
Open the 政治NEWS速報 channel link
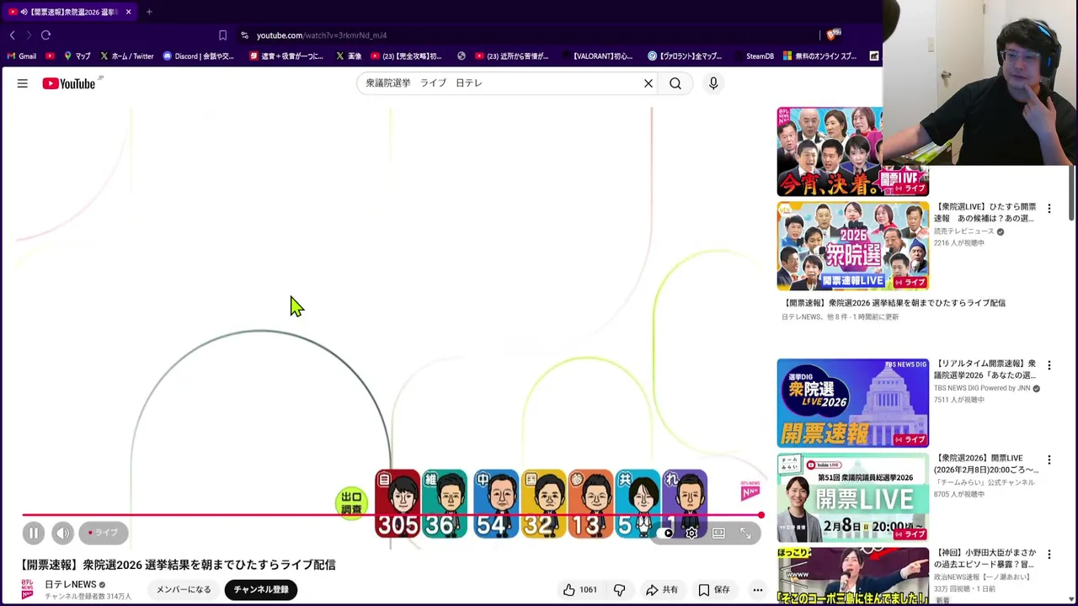pos(982,577)
